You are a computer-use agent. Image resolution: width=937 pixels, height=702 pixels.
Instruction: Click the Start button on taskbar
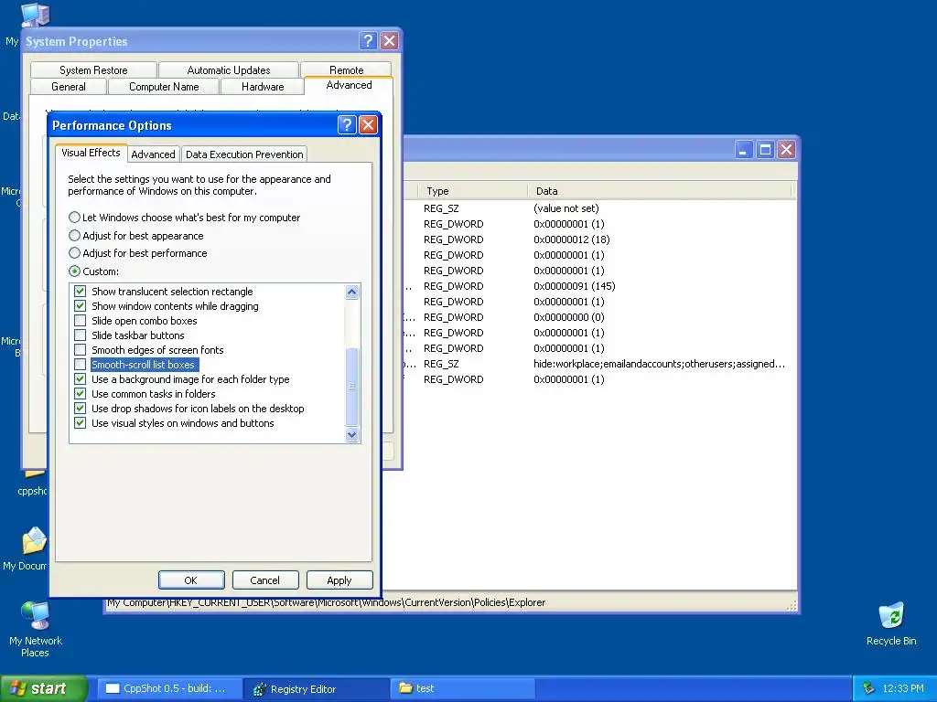point(43,688)
